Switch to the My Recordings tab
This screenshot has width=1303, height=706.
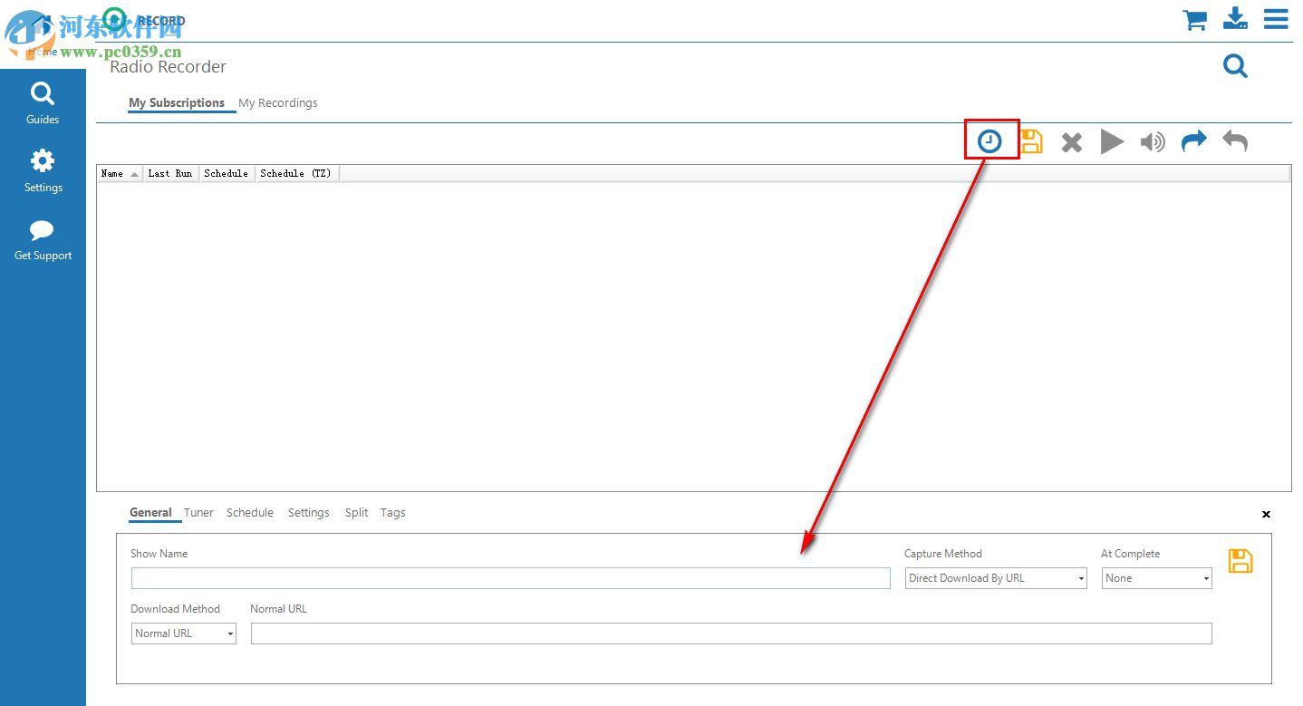(278, 103)
